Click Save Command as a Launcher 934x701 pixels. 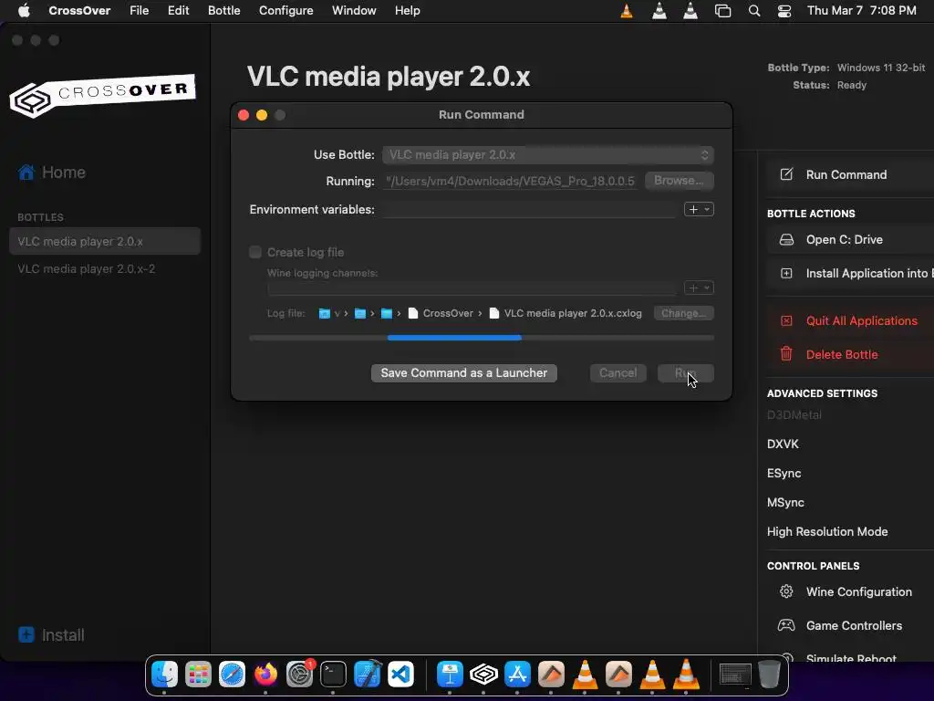coord(464,373)
